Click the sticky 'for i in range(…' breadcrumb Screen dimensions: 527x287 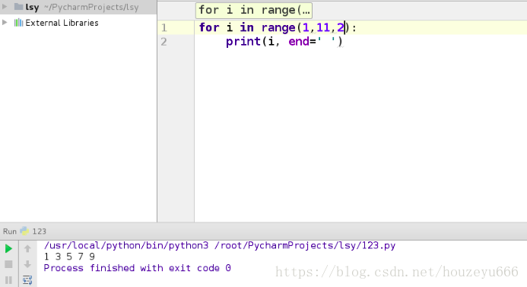coord(254,10)
